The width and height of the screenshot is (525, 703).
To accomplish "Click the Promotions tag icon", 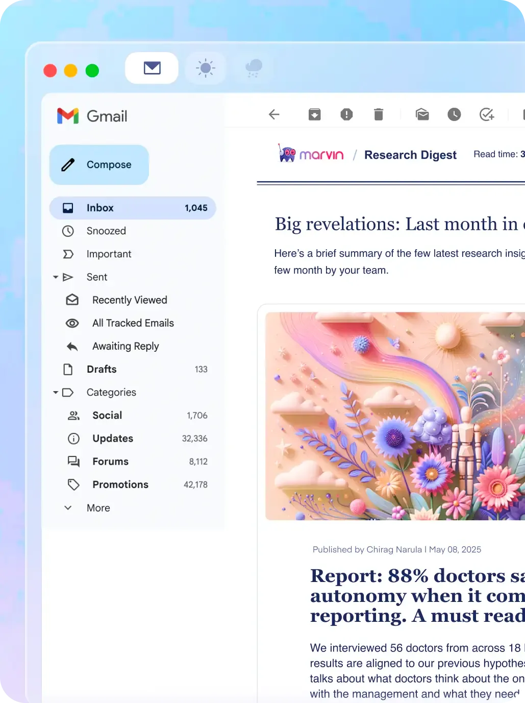I will [x=73, y=484].
